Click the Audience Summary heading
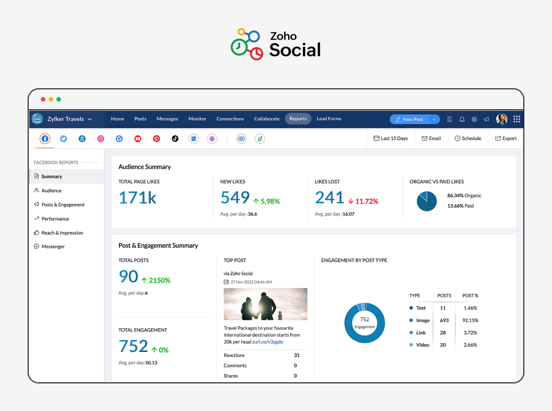 tap(145, 167)
